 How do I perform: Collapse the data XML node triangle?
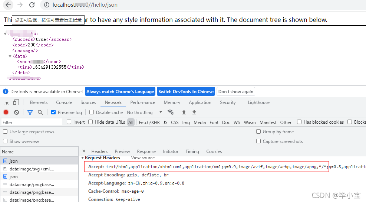[10, 56]
